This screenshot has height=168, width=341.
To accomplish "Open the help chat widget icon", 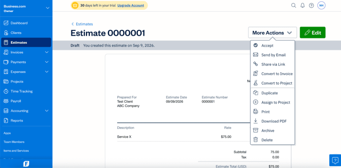I will pos(335,160).
